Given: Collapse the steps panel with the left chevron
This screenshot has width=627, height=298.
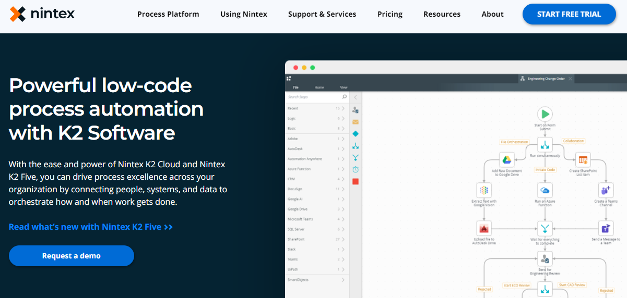Looking at the screenshot, I should (x=356, y=97).
